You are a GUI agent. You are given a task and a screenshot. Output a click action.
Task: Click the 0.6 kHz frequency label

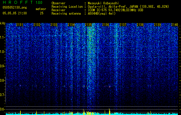(x=3, y=109)
